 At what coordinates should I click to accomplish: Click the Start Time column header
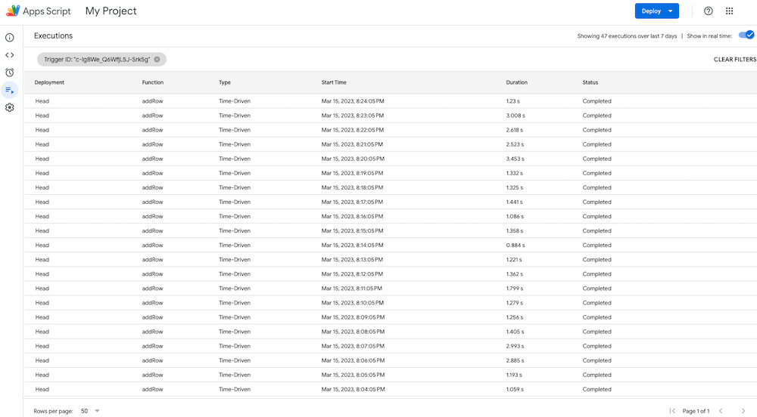334,82
